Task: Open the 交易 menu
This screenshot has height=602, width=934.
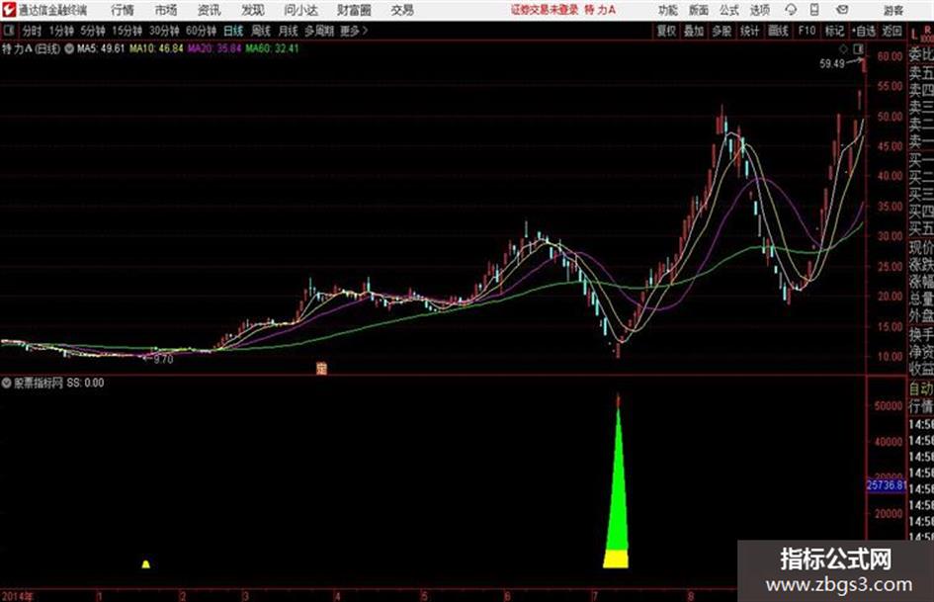Action: point(402,10)
